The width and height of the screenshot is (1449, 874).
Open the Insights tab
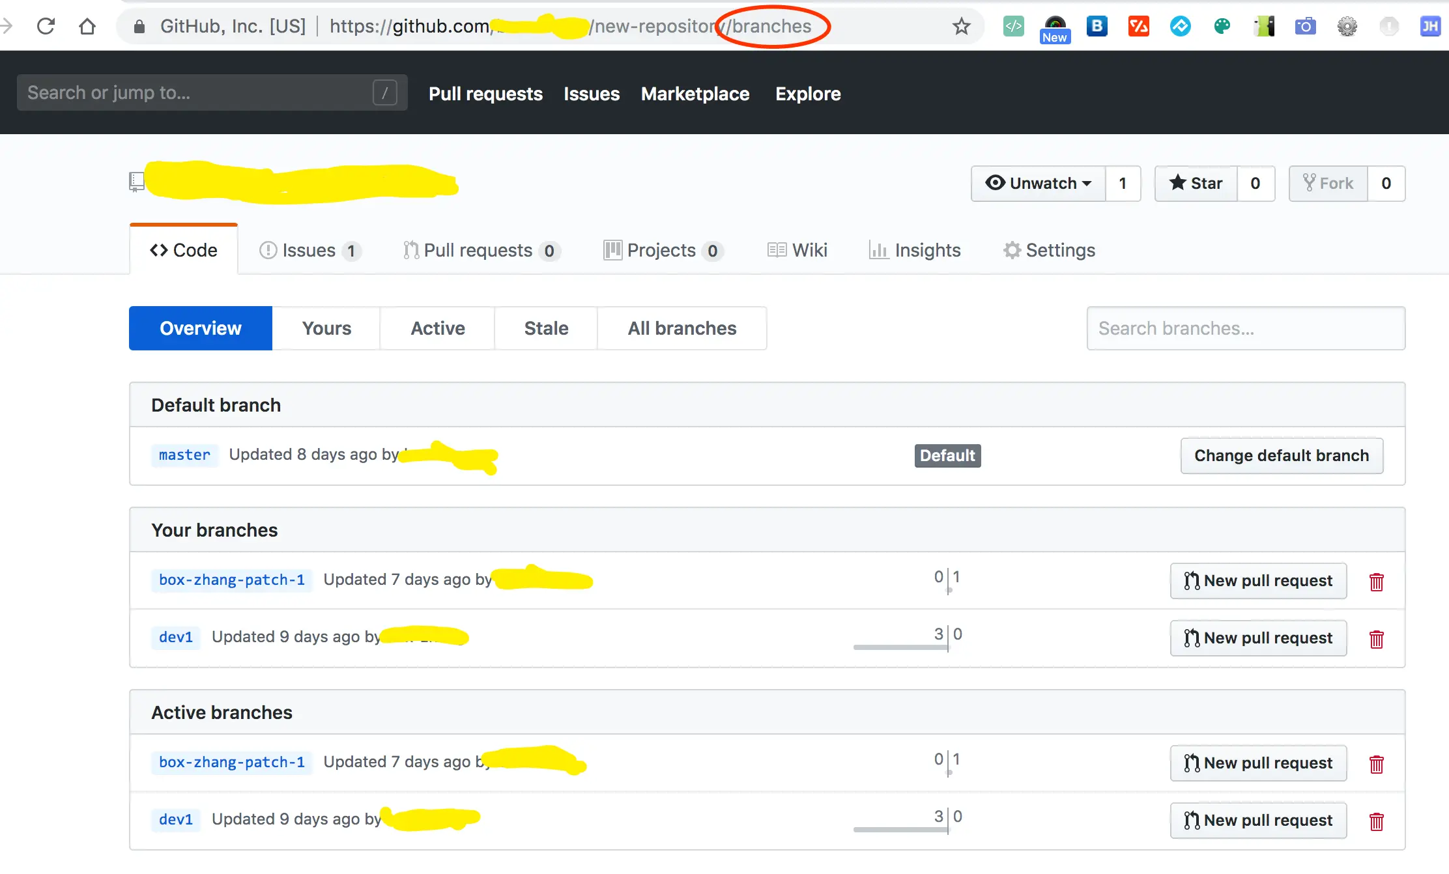[915, 250]
